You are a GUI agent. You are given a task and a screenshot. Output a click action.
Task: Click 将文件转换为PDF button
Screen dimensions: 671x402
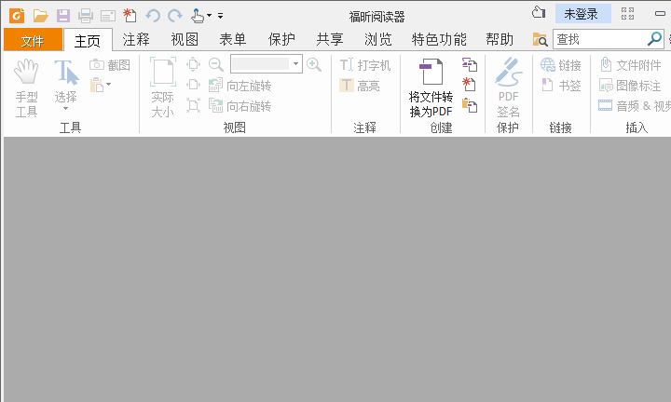[431, 88]
